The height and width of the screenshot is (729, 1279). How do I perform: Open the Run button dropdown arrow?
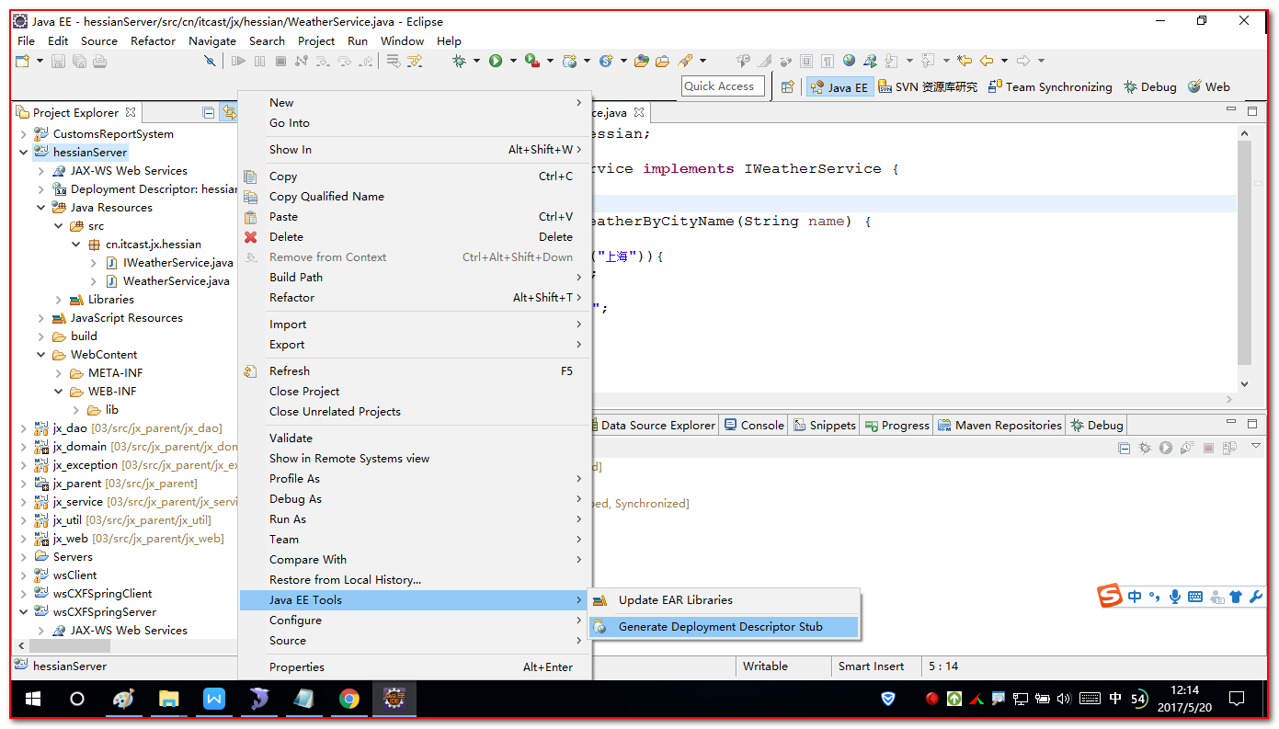[513, 61]
